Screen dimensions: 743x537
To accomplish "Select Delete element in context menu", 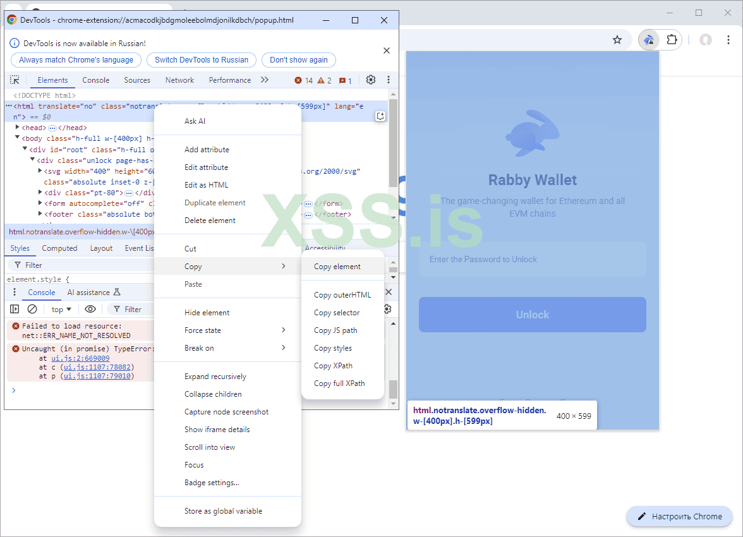I will coord(228,220).
